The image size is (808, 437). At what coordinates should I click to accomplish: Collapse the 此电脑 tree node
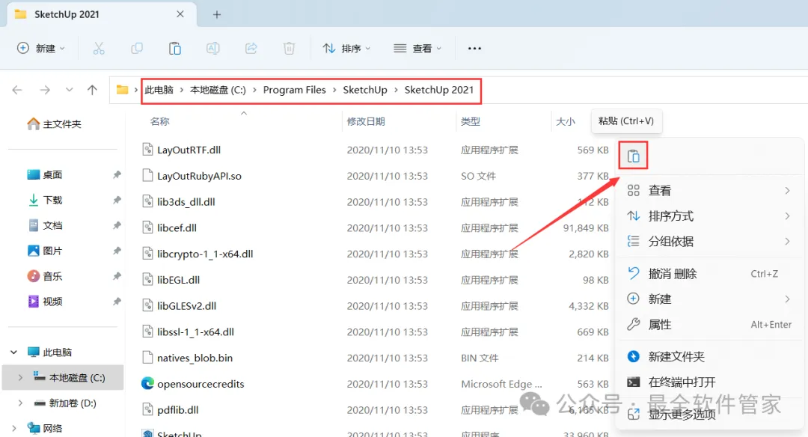14,352
